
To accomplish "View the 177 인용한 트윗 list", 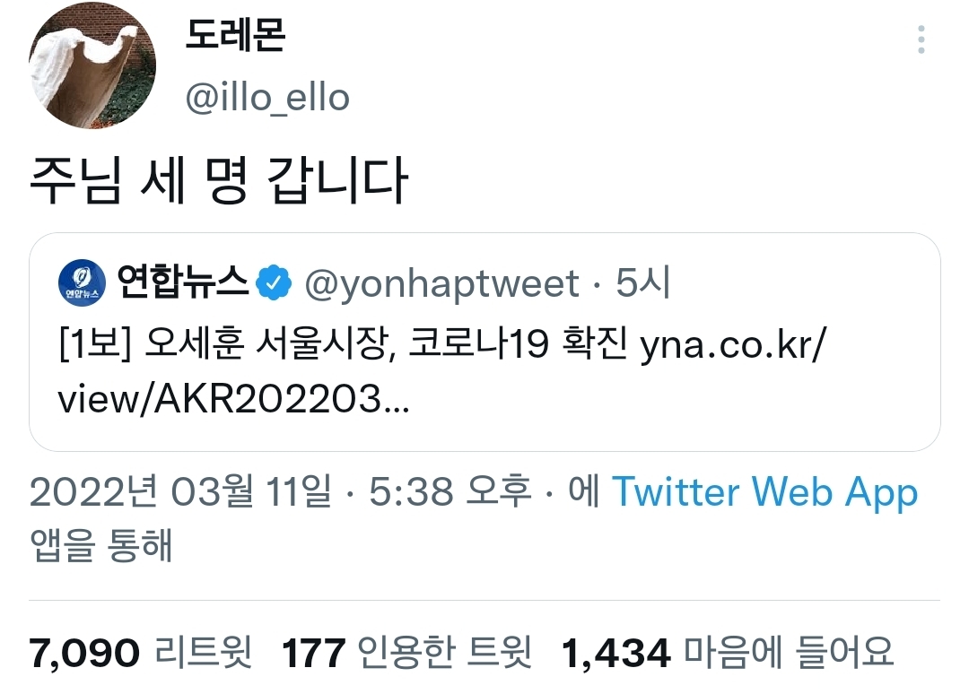I will 406,652.
